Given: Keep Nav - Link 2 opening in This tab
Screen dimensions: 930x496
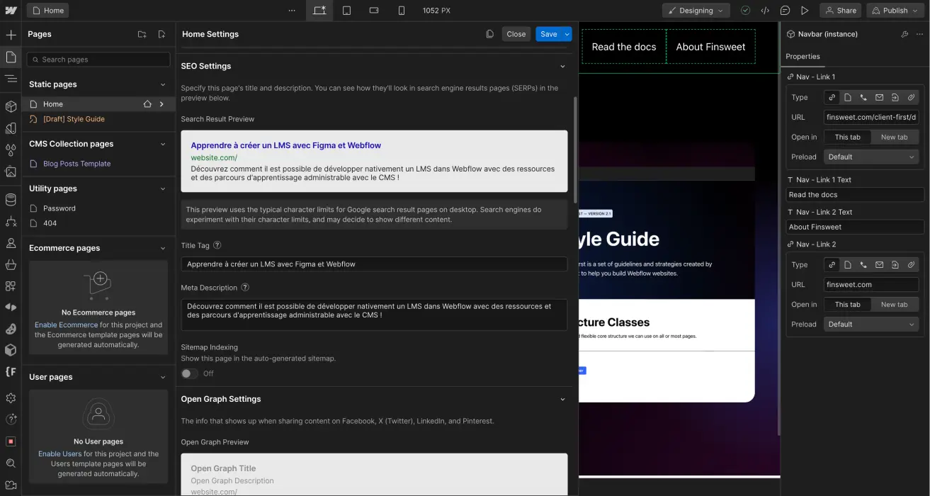Looking at the screenshot, I should (847, 304).
